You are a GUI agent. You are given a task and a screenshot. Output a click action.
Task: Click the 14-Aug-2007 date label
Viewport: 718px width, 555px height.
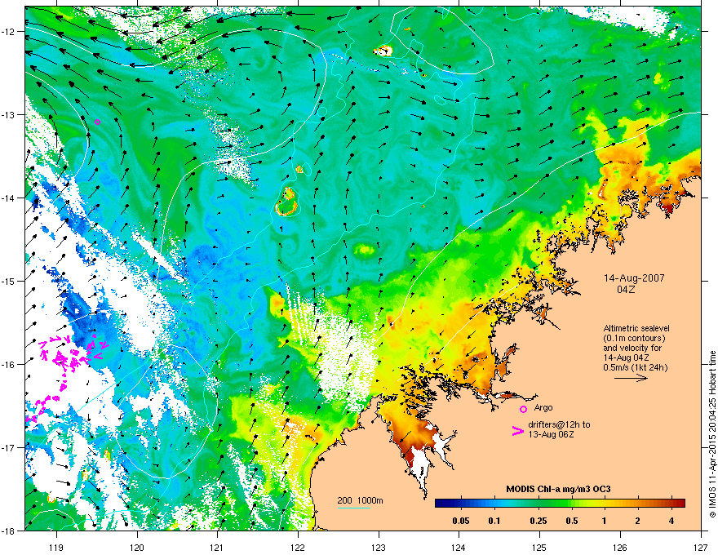coord(634,278)
